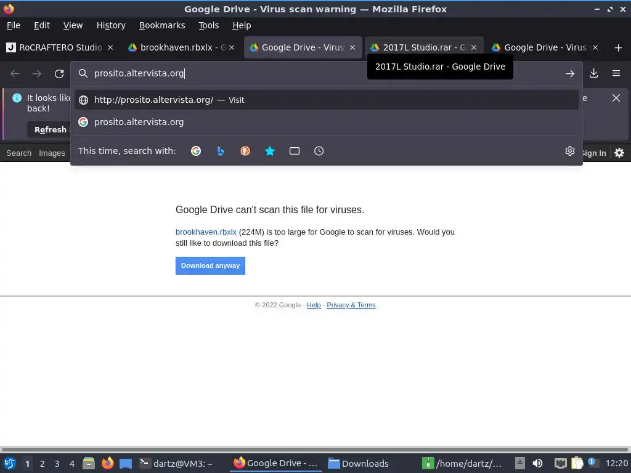Open Google Images link in top bar
The image size is (631, 473).
click(x=52, y=153)
